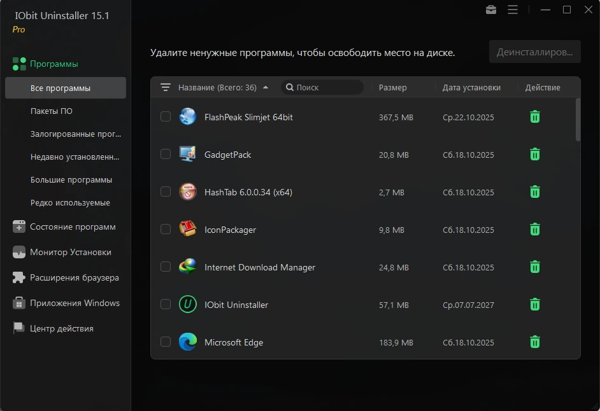Screen dimensions: 600x411
Task: Click the Приложения Windows bag icon
Action: tap(18, 303)
